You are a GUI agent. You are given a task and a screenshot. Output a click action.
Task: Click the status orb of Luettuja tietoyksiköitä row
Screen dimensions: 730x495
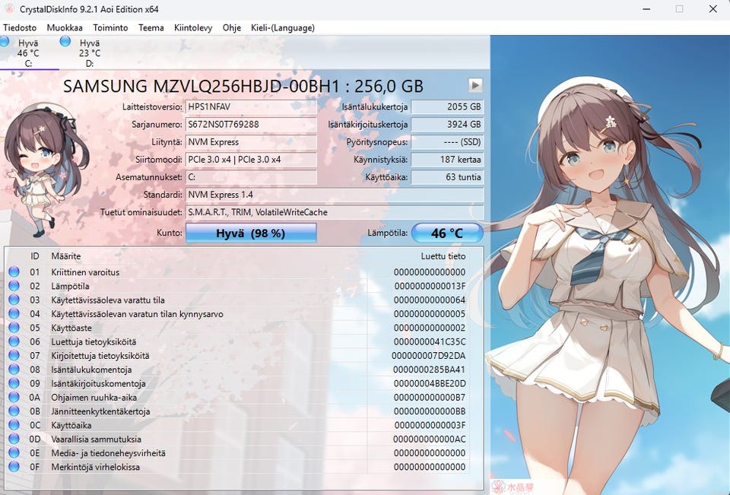click(x=14, y=341)
